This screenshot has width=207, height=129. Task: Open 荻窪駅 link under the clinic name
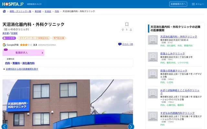pyautogui.click(x=14, y=33)
